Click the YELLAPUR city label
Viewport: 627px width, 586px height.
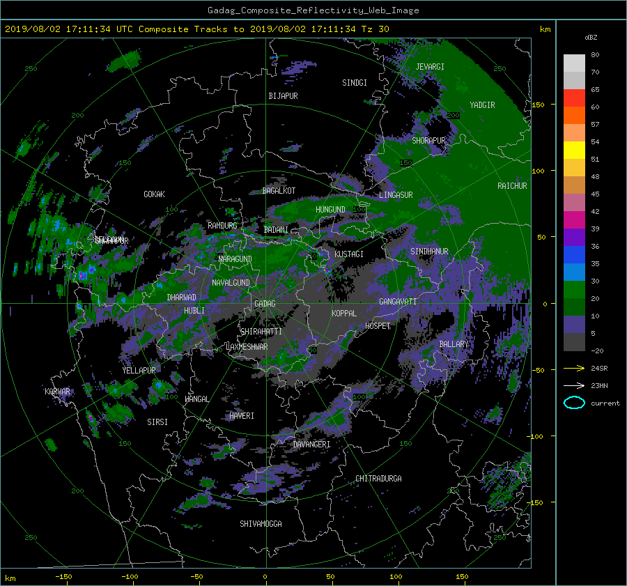pos(139,371)
